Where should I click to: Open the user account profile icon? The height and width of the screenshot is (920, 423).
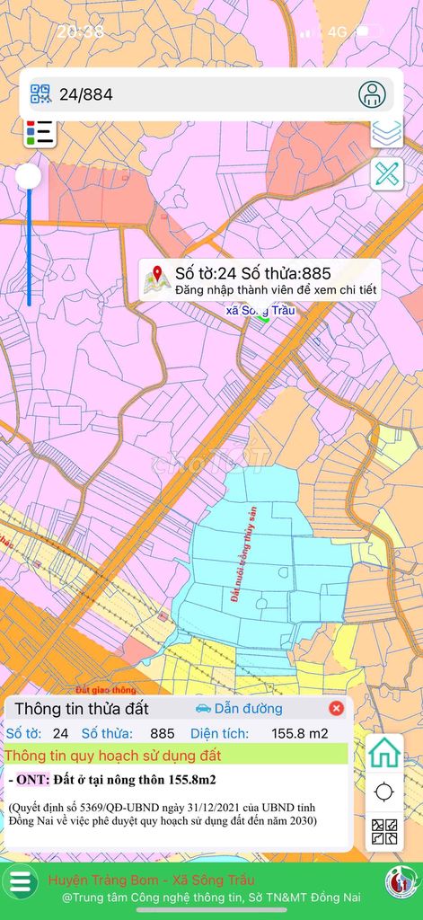[x=372, y=93]
